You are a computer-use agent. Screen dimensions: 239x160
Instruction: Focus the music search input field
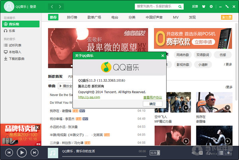tap(156, 6)
